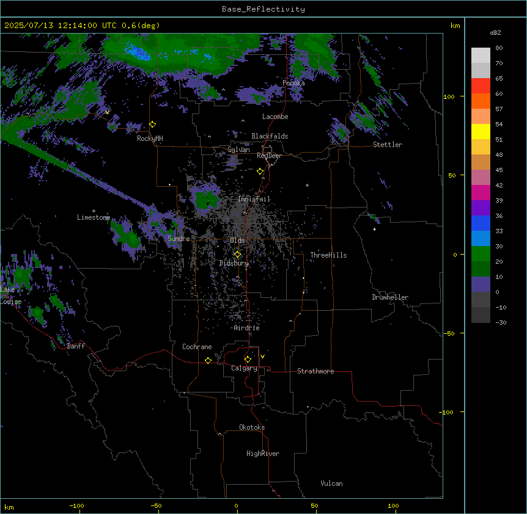Select the Cochrane city label
The height and width of the screenshot is (514, 527).
[x=197, y=347]
